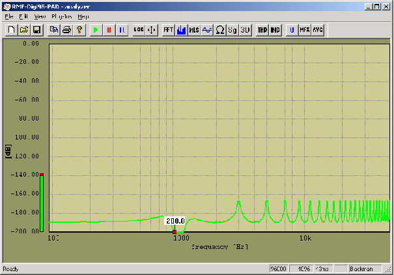Toggle the LOG frequency scale button

pyautogui.click(x=139, y=30)
